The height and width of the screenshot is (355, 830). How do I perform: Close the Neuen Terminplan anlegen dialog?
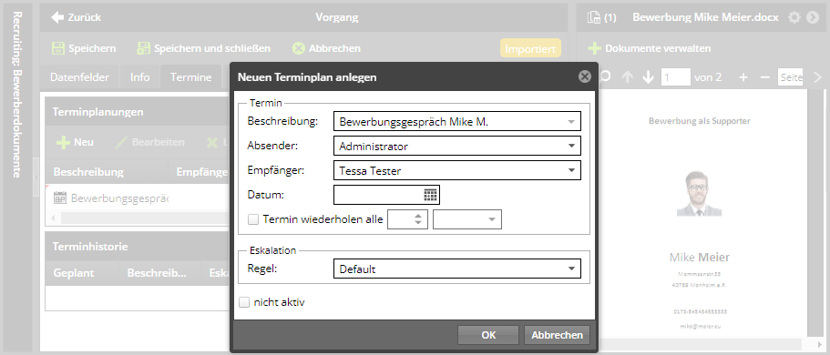584,76
